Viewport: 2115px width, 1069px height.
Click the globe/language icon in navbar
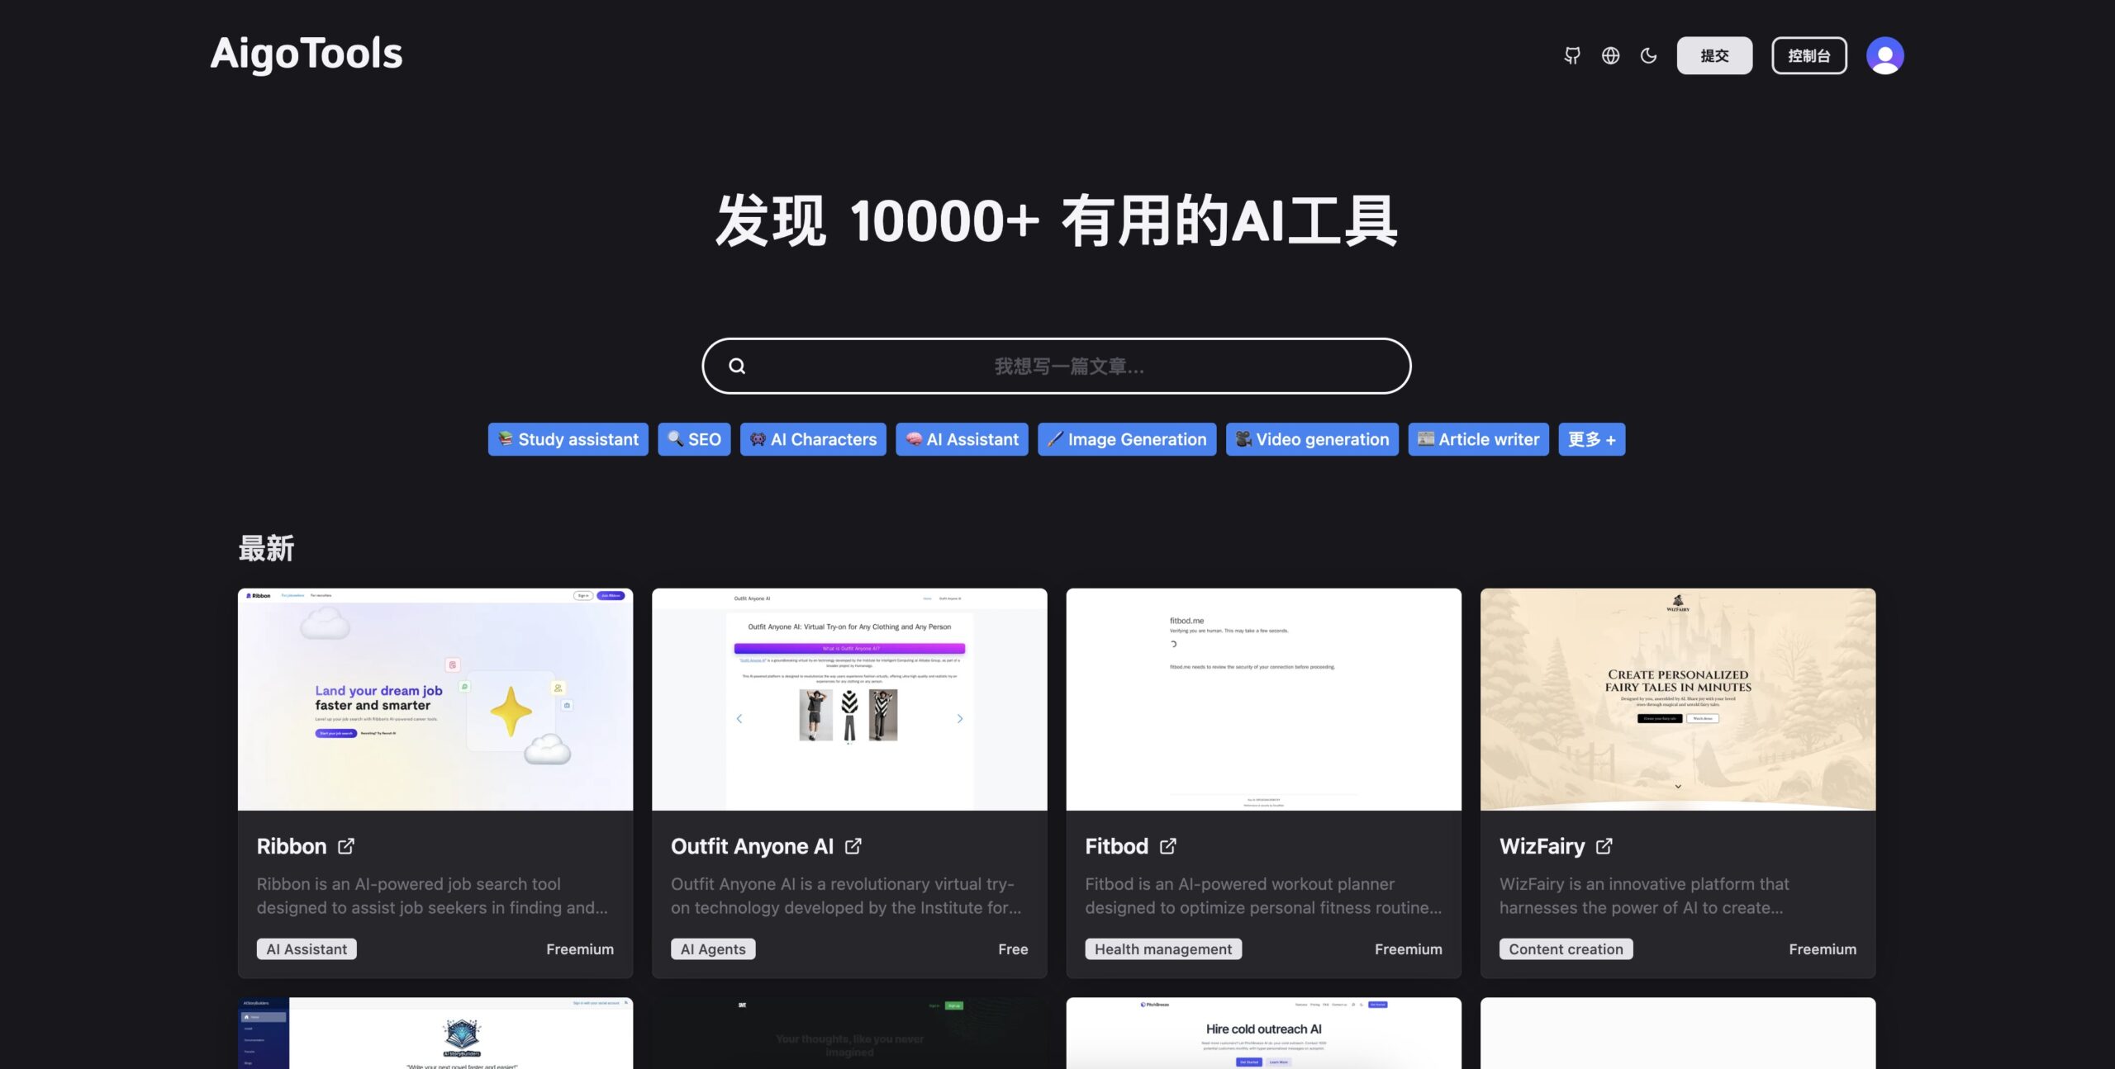tap(1610, 54)
